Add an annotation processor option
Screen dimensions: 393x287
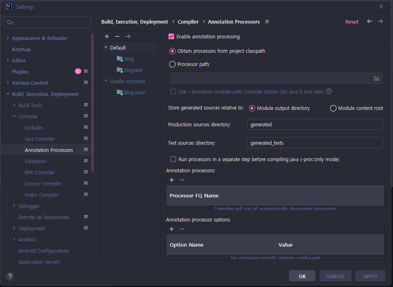pyautogui.click(x=172, y=229)
